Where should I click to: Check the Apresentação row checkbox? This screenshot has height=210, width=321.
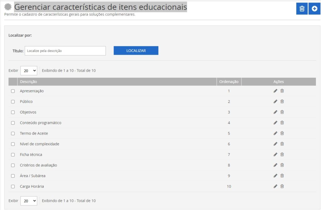(x=13, y=91)
